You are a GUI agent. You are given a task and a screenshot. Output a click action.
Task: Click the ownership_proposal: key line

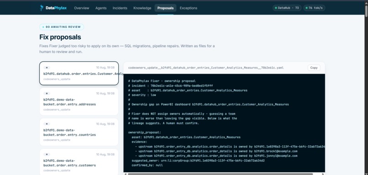tap(145, 133)
